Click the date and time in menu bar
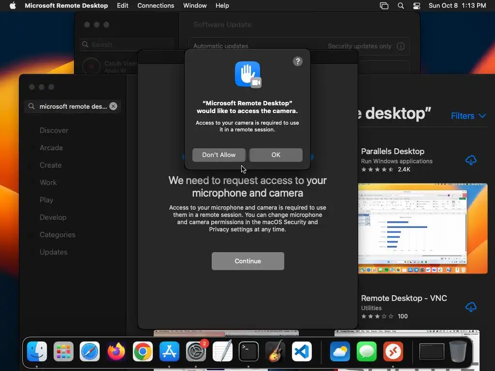 (x=457, y=6)
